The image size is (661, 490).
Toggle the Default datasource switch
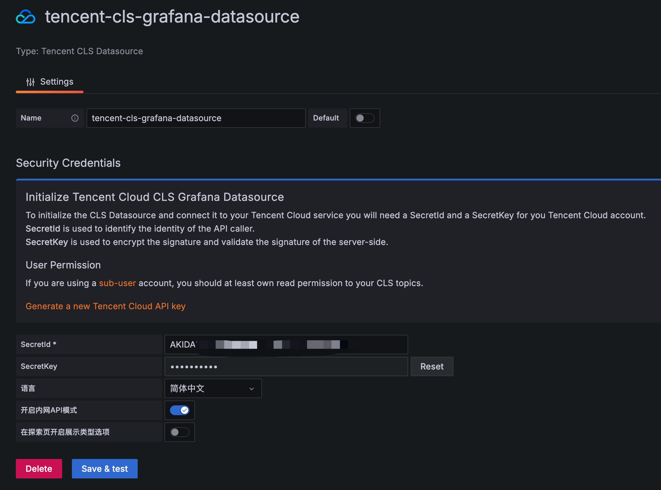[x=365, y=118]
